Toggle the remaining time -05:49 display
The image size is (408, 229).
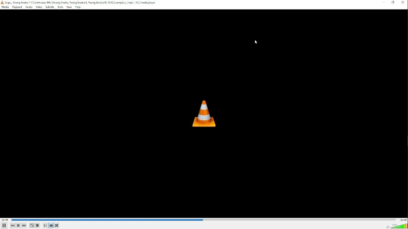pyautogui.click(x=403, y=220)
